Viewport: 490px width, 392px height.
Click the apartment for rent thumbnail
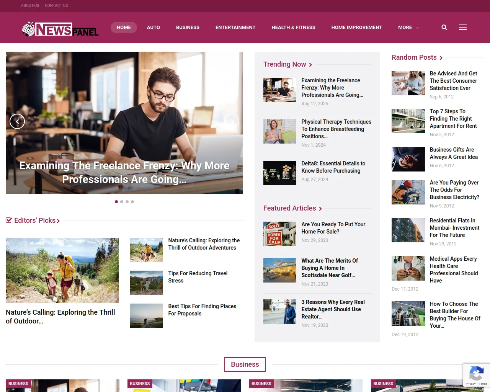[408, 121]
